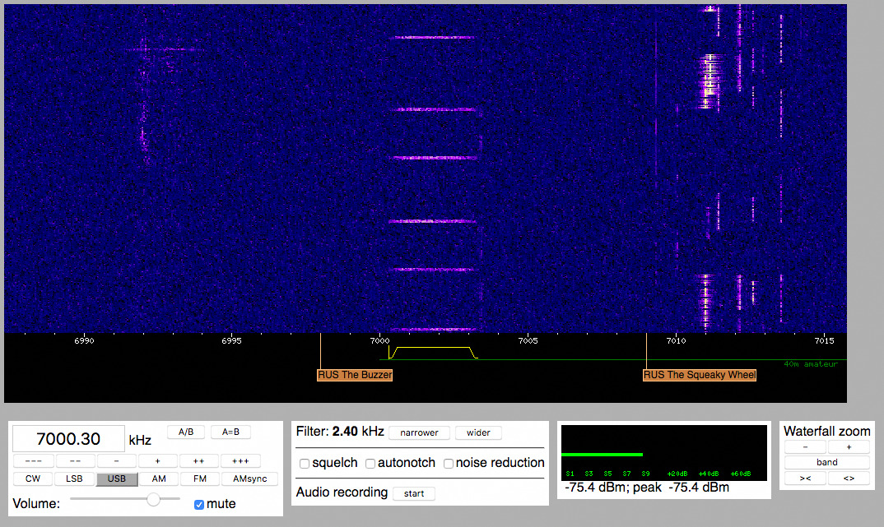Viewport: 884px width, 527px height.
Task: Start audio recording
Action: [x=414, y=493]
